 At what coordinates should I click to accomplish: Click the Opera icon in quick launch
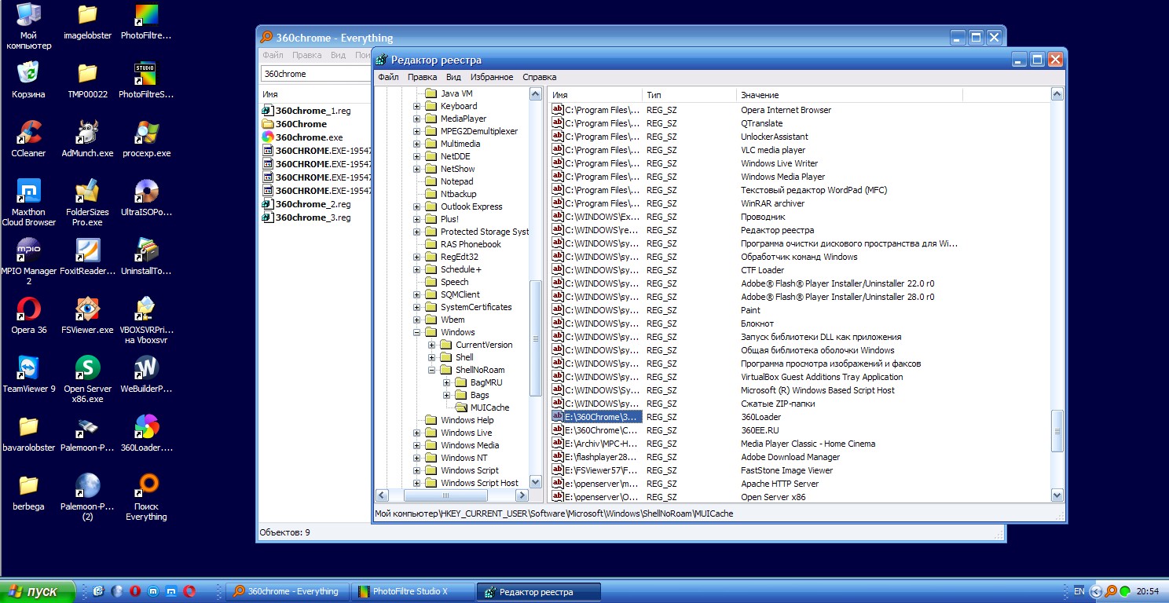point(135,591)
